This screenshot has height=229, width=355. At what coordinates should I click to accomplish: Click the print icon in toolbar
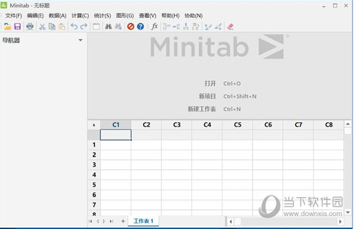point(30,27)
